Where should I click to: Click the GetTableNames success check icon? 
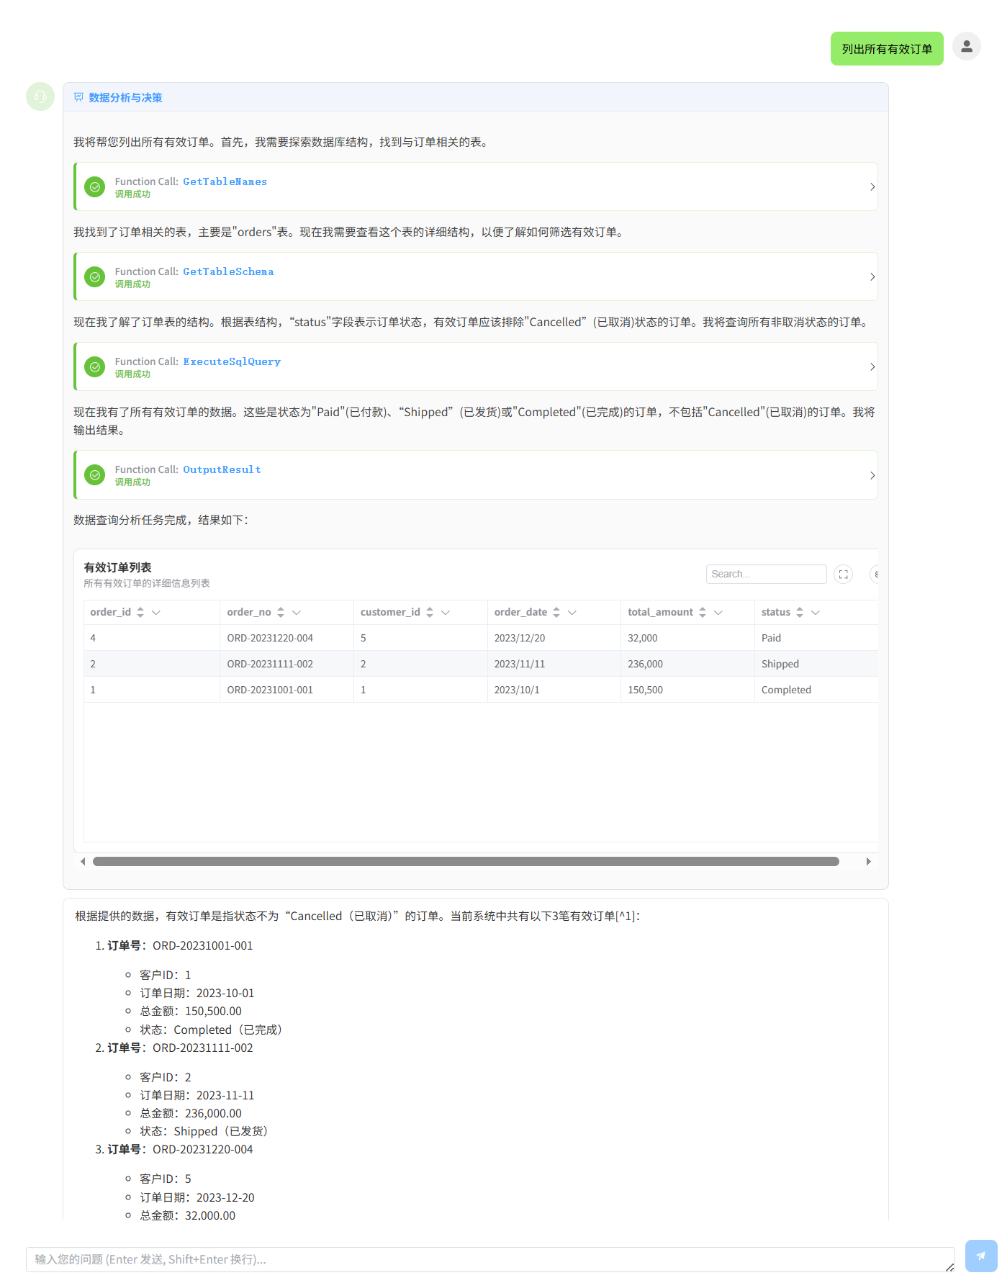click(x=95, y=187)
